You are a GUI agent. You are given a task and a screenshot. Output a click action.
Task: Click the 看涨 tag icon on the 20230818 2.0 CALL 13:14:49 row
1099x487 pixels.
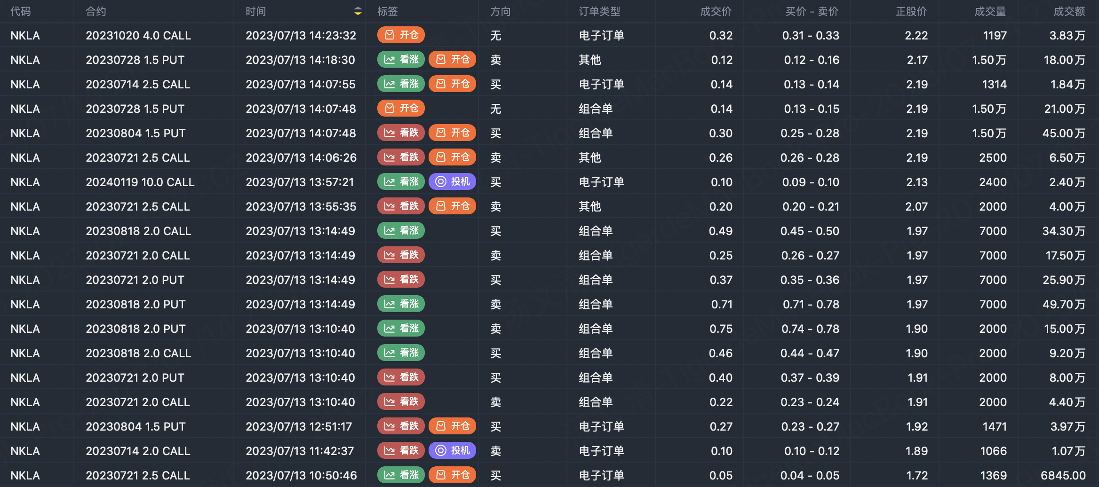390,231
